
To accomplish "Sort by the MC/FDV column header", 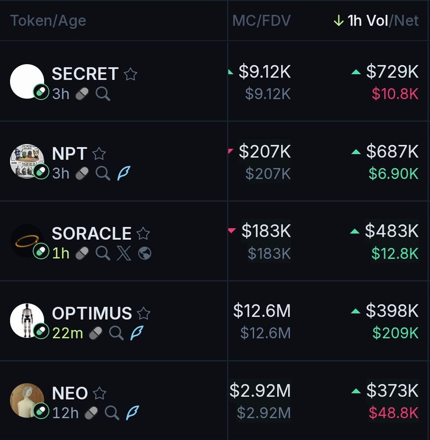I will [261, 21].
